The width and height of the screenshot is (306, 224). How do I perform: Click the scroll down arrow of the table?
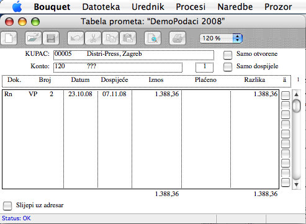[x=296, y=184]
